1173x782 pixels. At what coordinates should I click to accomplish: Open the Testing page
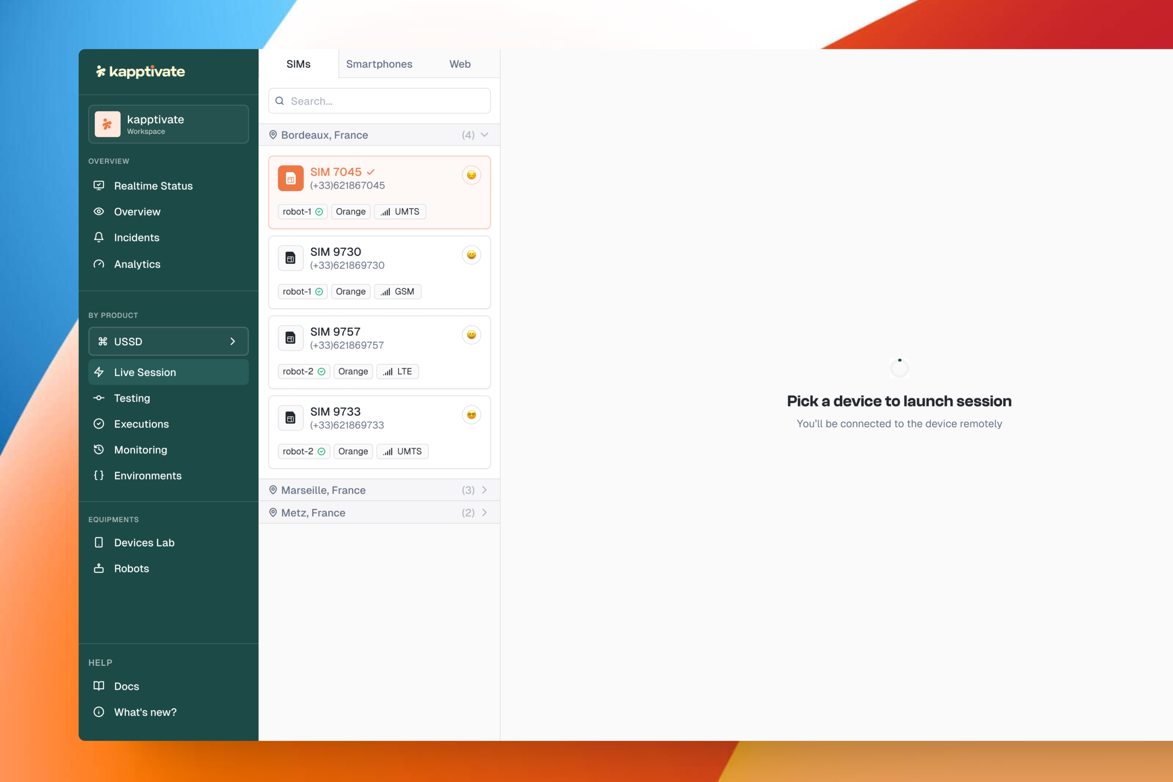(132, 398)
